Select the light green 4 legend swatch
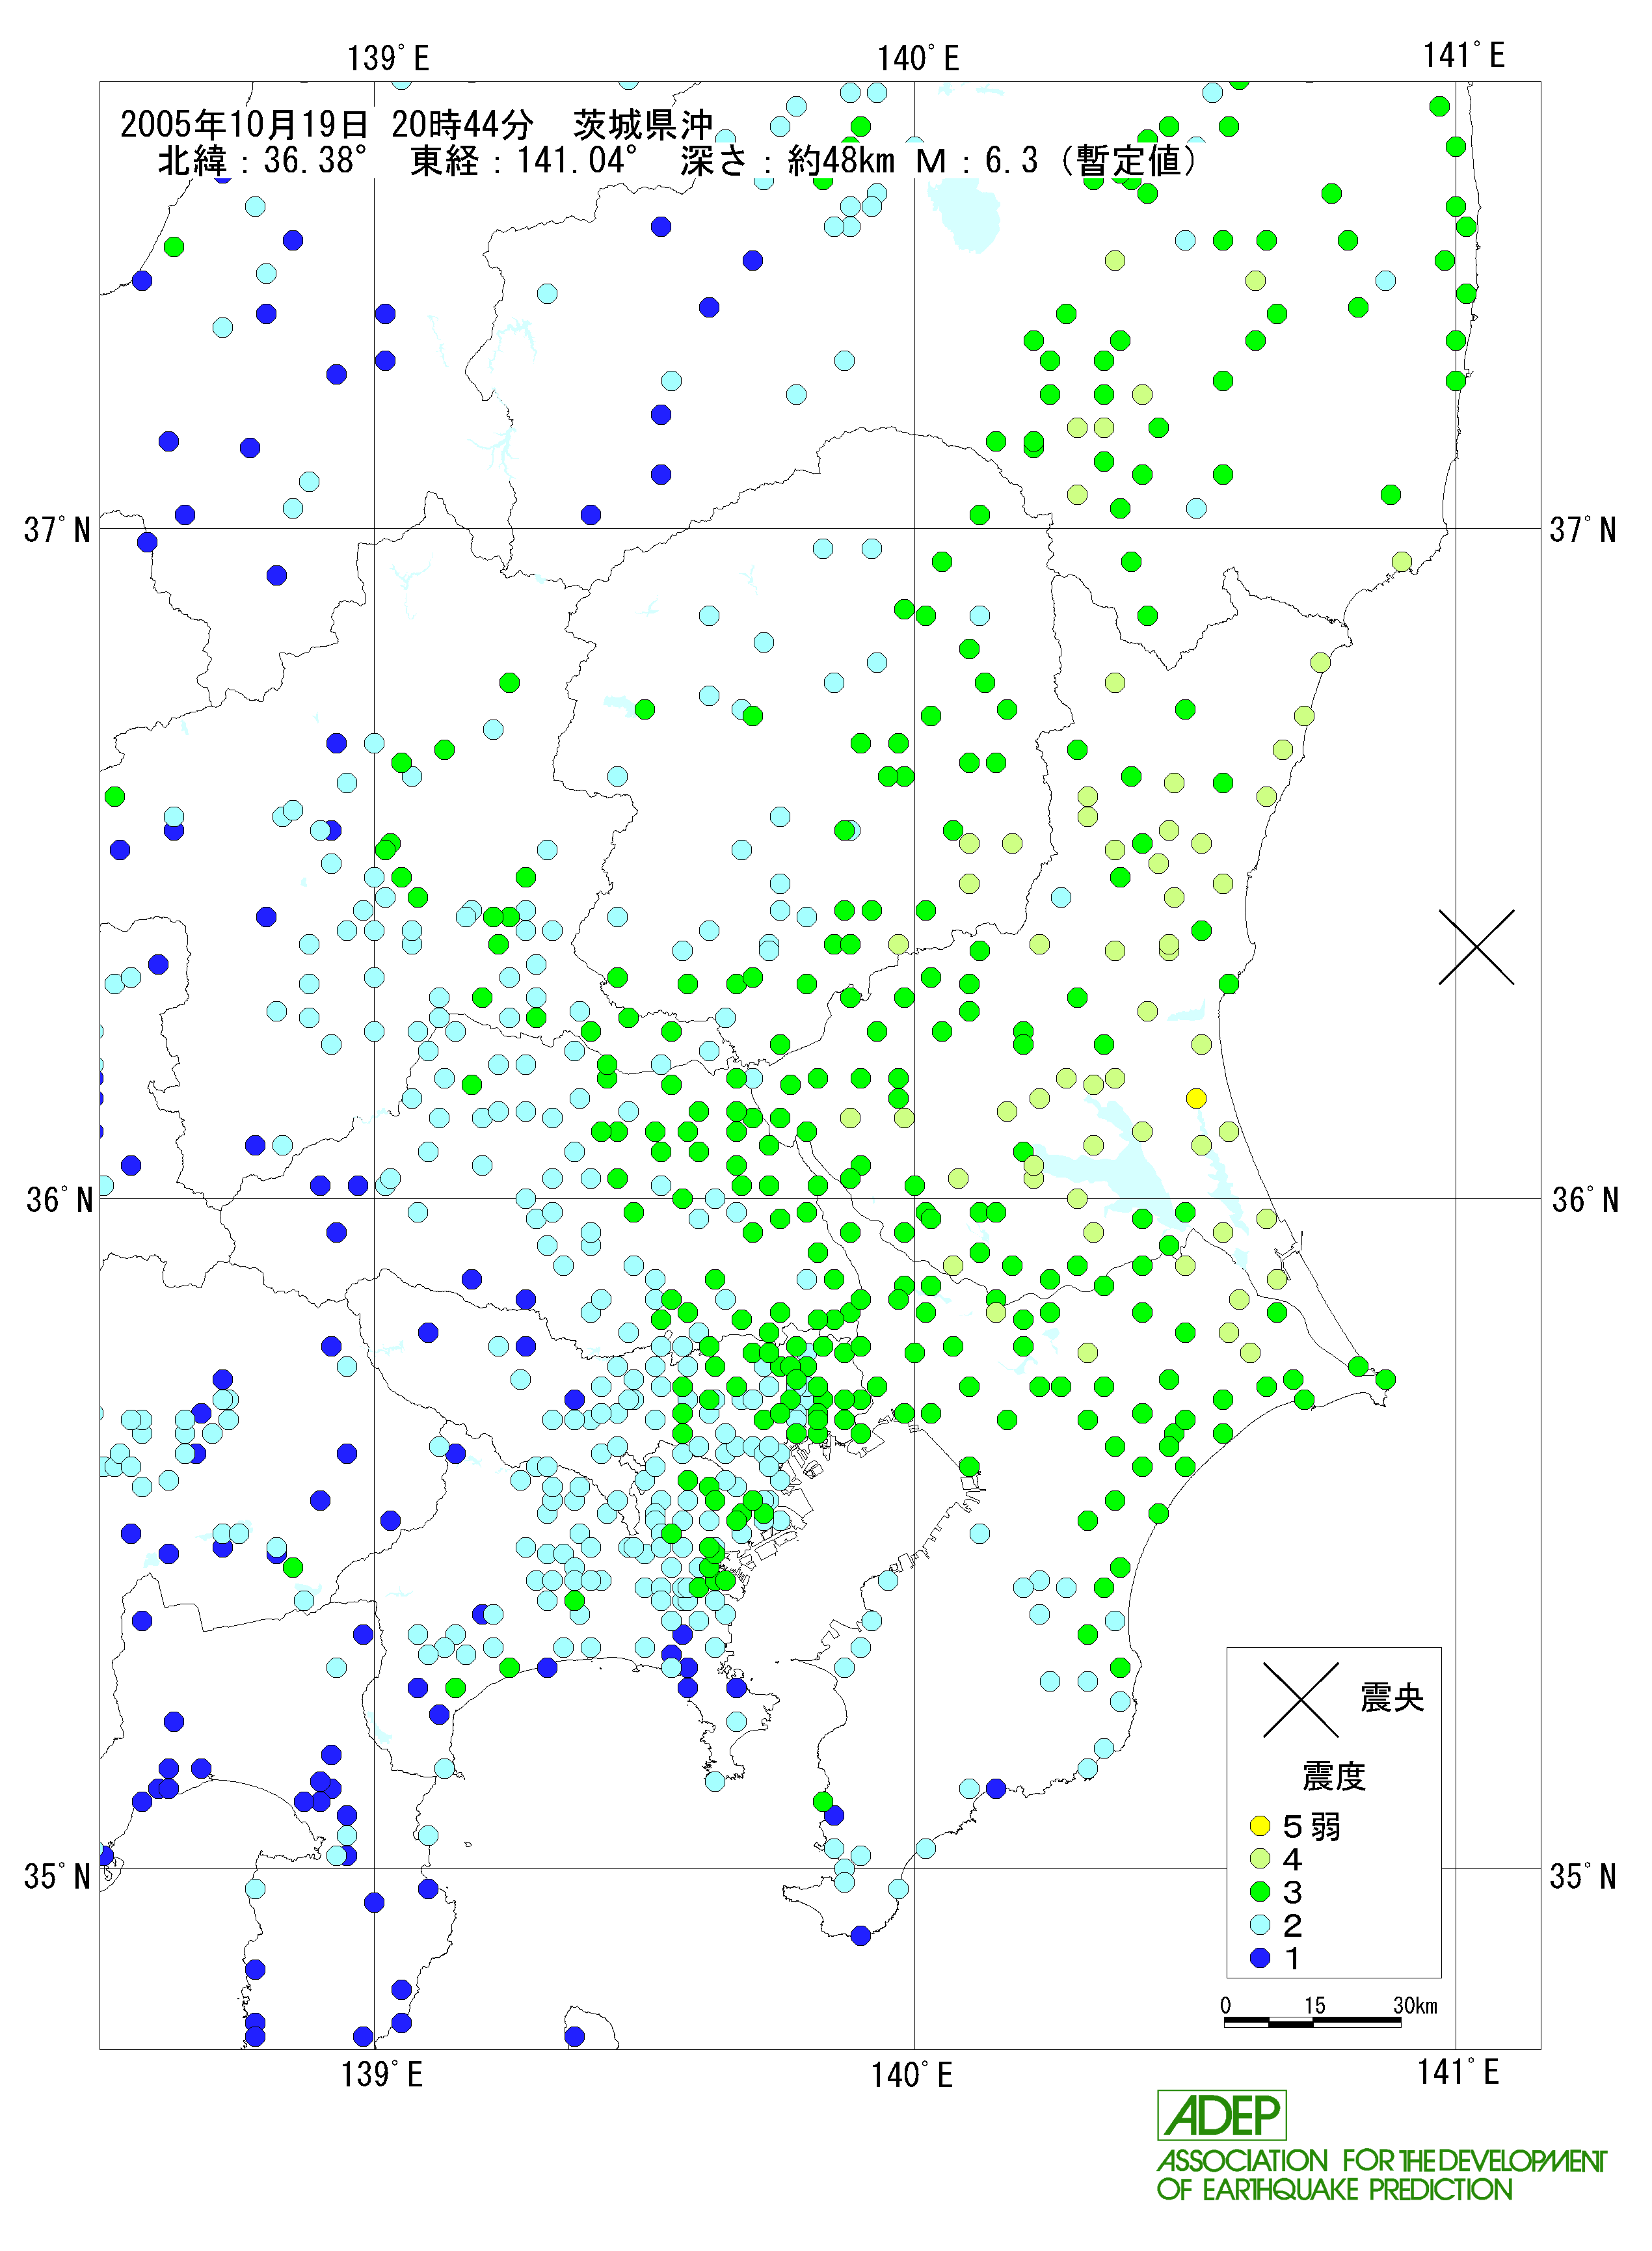The image size is (1652, 2251). [1260, 1859]
